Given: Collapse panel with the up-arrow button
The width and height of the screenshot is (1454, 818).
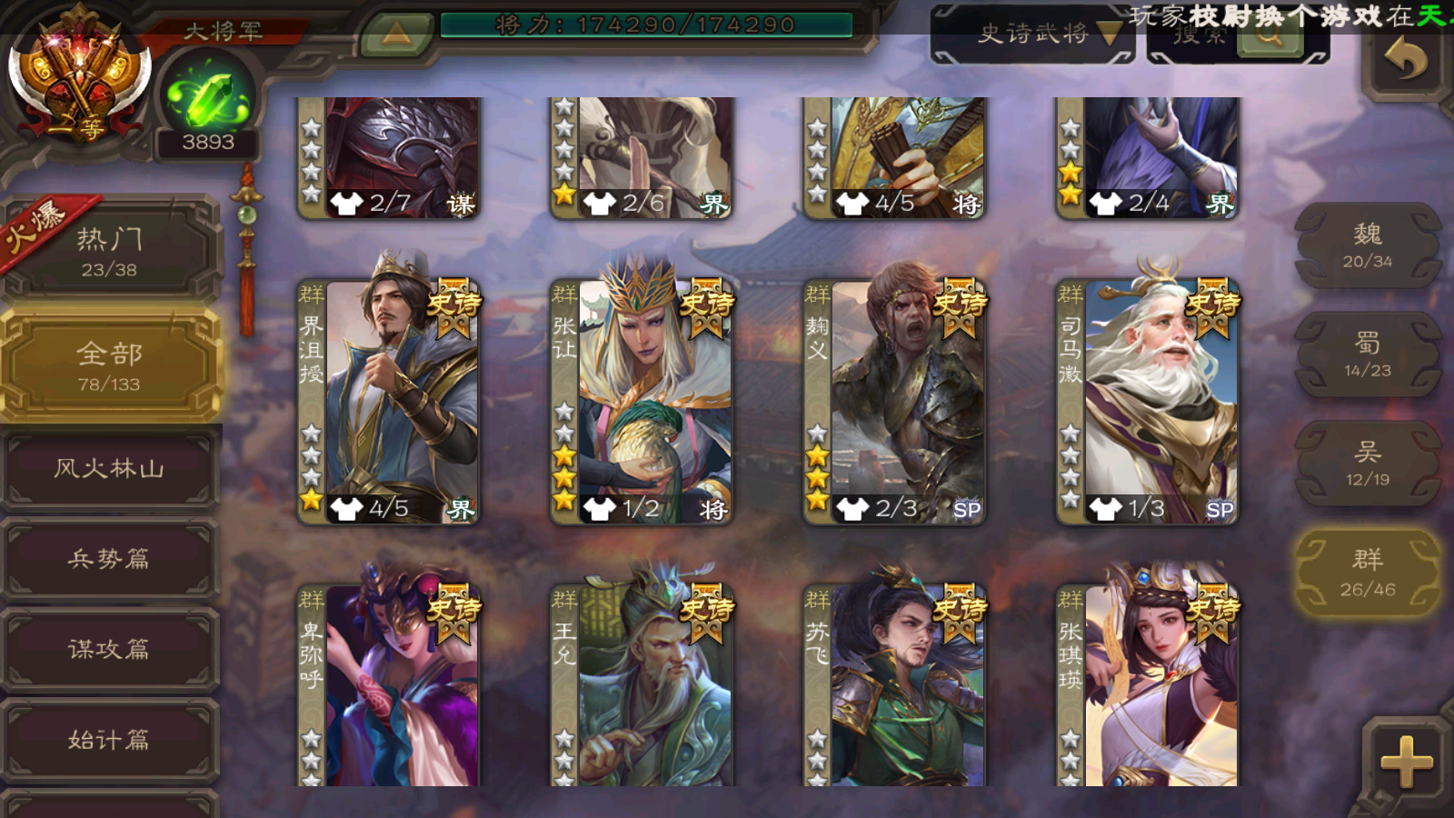Looking at the screenshot, I should tap(395, 35).
